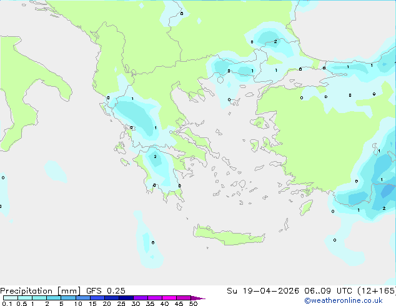Pick the 35–40 mm violet legend swatch
This screenshot has height=306, width=396.
pos(154,298)
